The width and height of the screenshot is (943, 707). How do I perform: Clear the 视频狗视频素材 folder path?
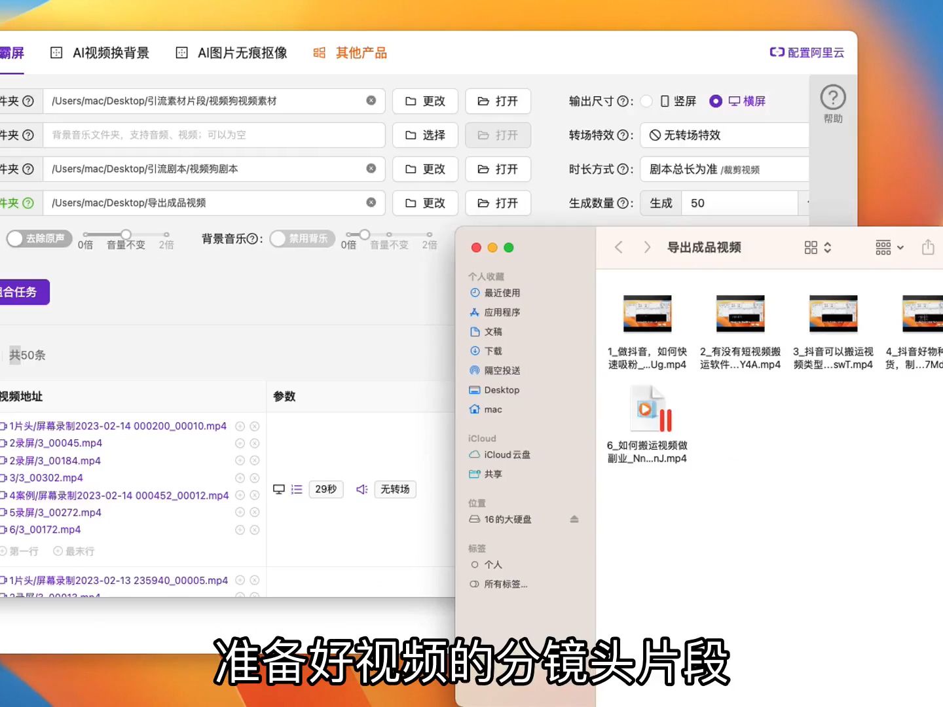[371, 100]
